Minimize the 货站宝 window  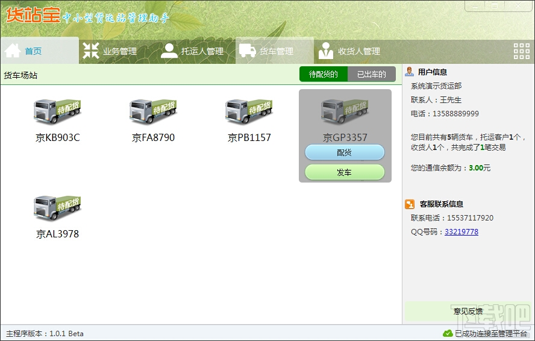(x=475, y=6)
